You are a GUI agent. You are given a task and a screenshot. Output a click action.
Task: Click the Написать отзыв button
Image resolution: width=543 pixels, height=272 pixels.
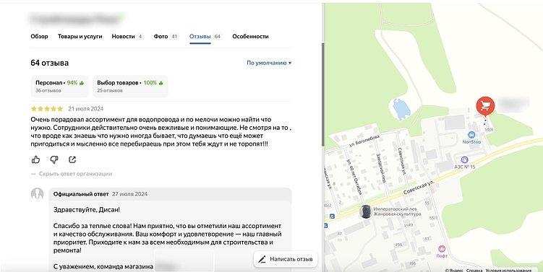(286, 259)
